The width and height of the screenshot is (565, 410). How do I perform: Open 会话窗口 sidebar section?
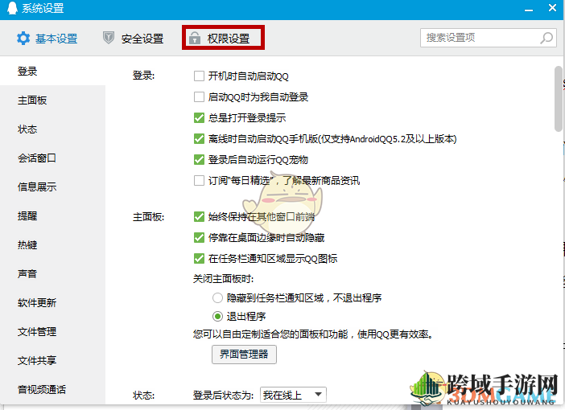(52, 158)
